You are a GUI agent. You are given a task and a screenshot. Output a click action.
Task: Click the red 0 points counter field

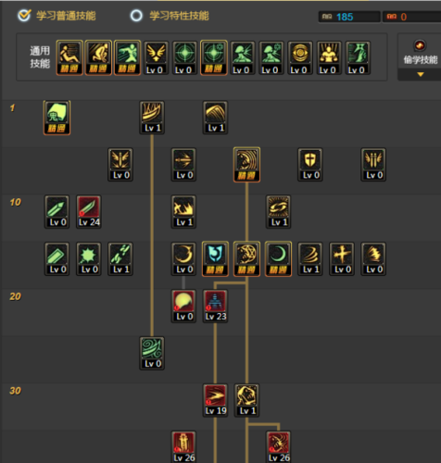pos(412,17)
